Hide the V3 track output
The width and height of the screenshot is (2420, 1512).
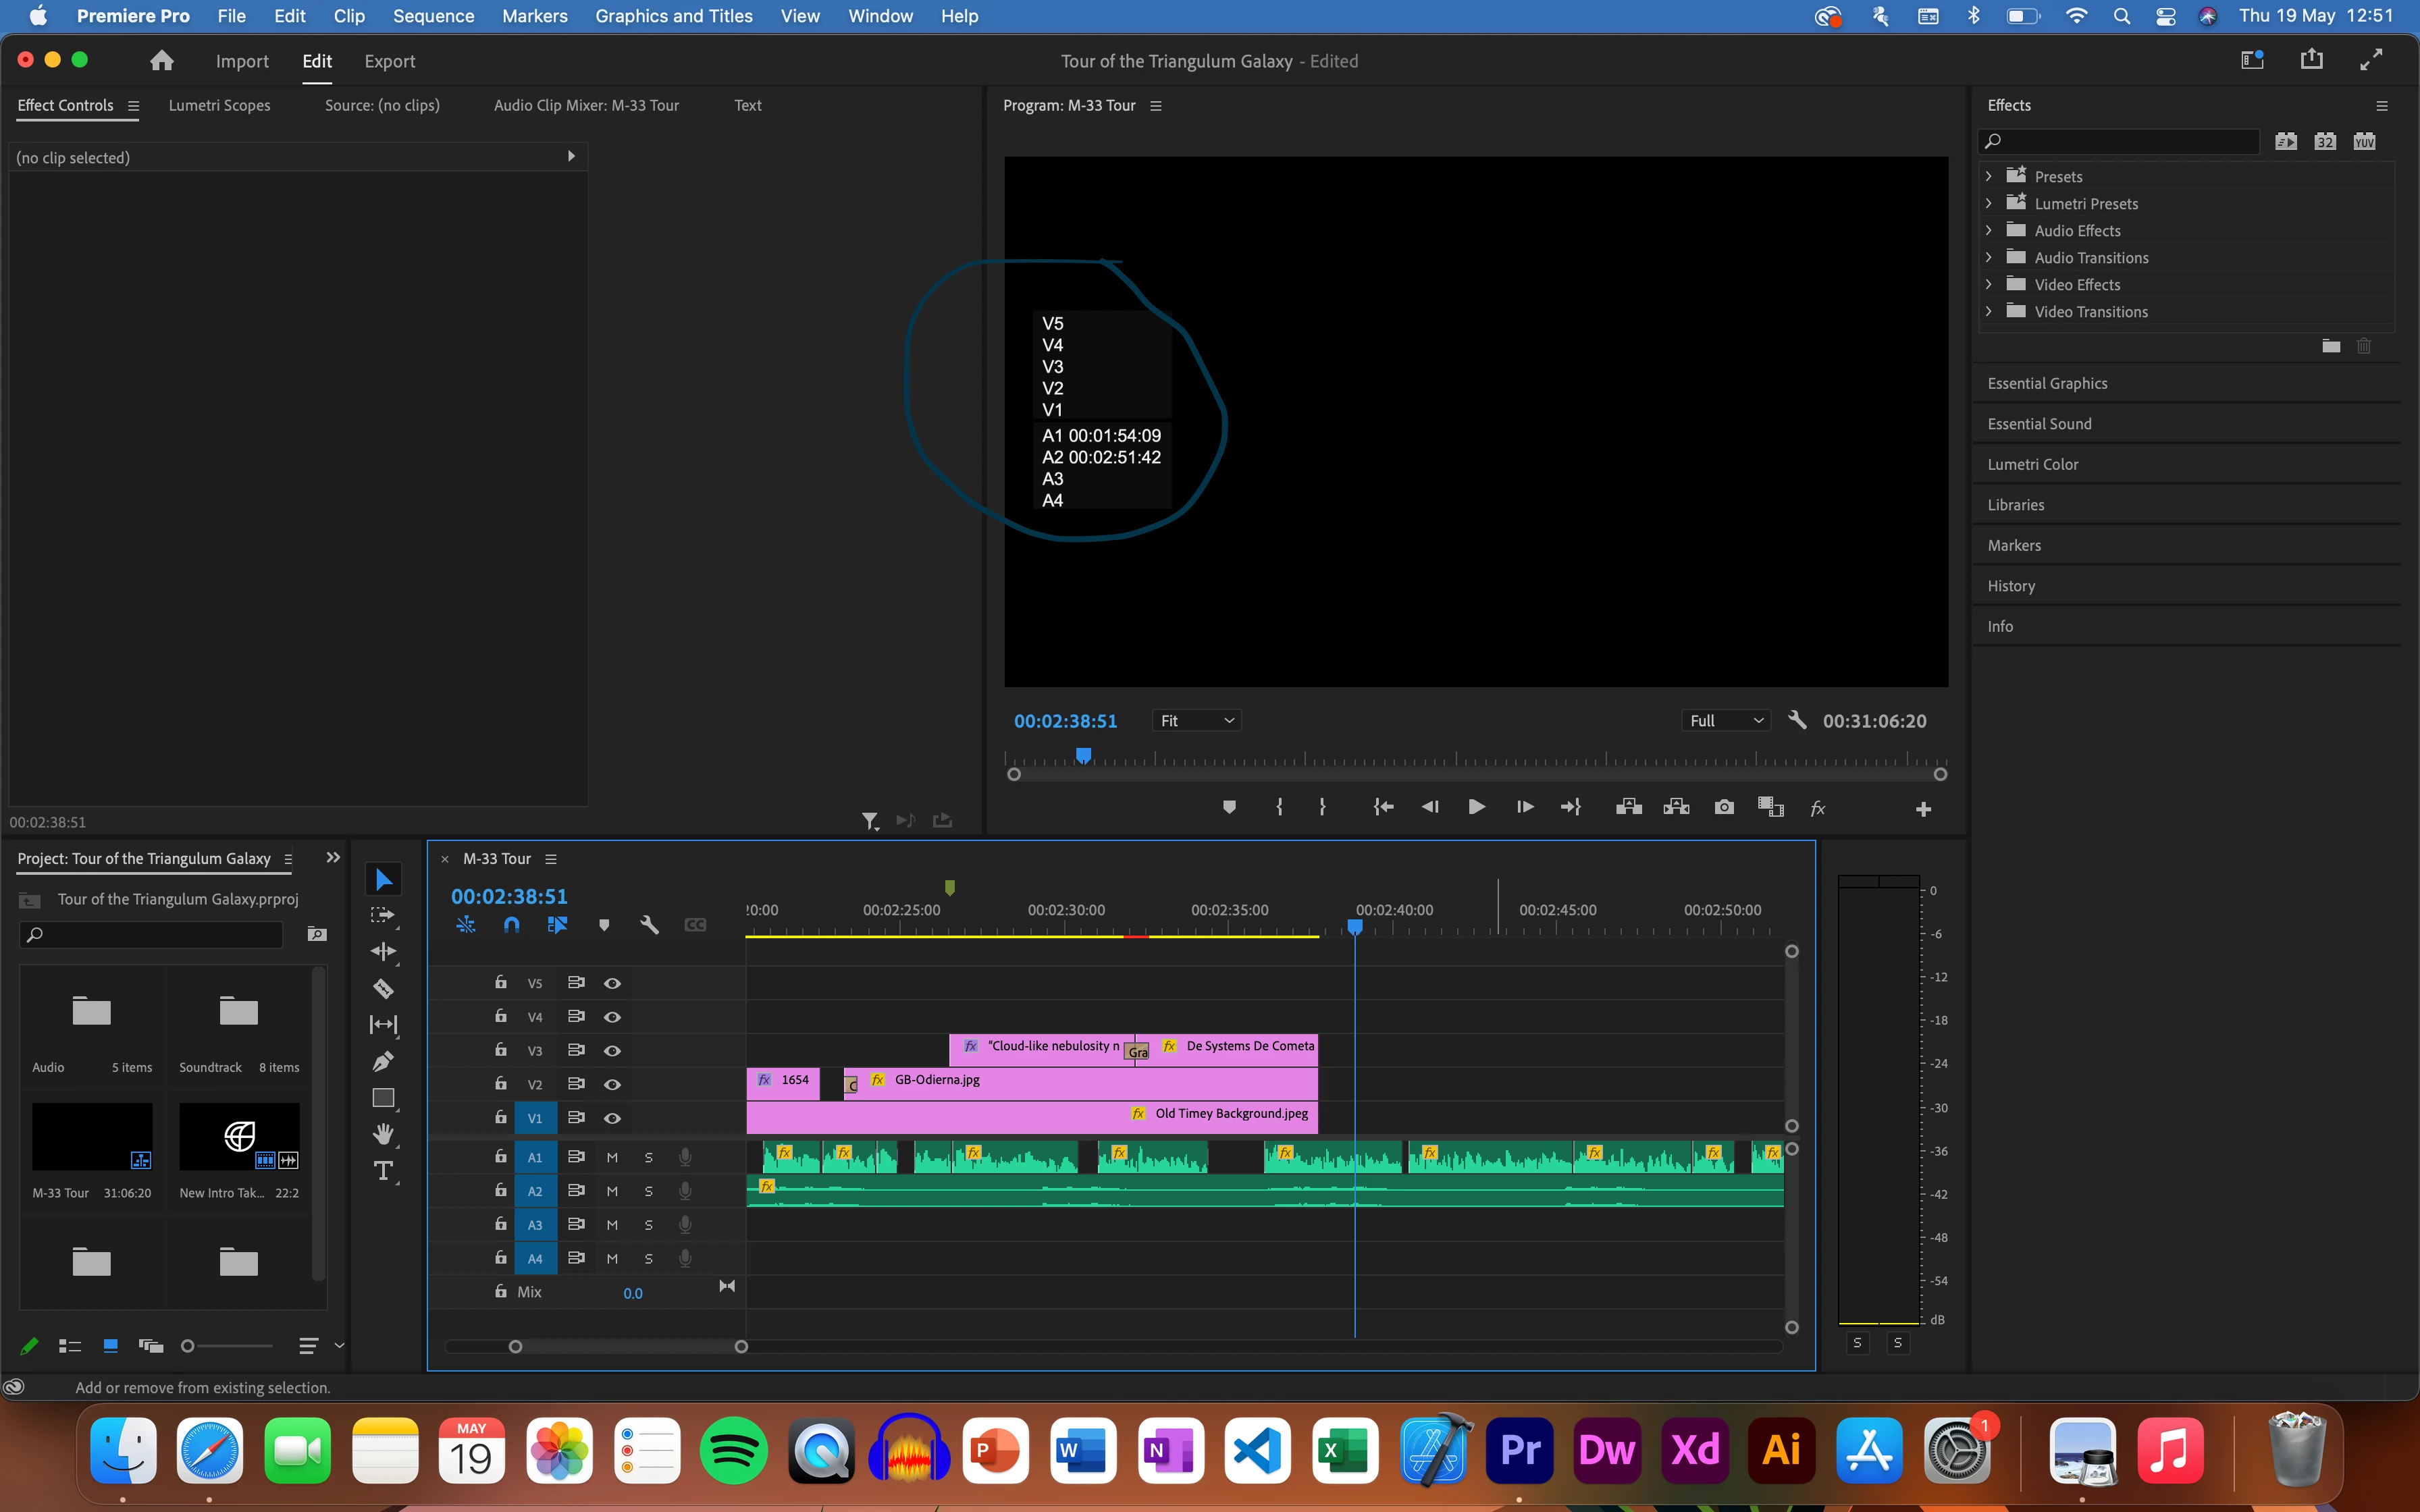coord(612,1050)
